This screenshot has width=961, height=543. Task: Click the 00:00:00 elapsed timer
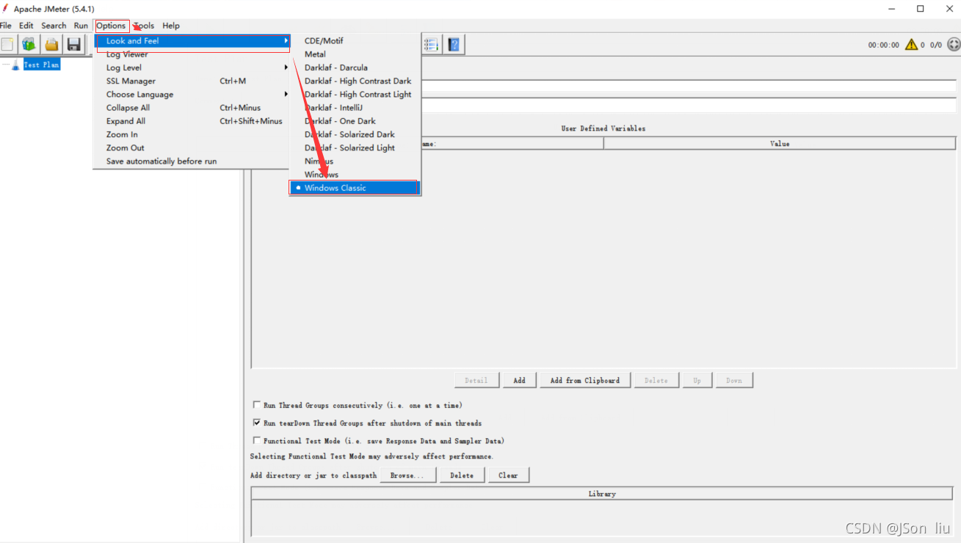click(x=883, y=45)
